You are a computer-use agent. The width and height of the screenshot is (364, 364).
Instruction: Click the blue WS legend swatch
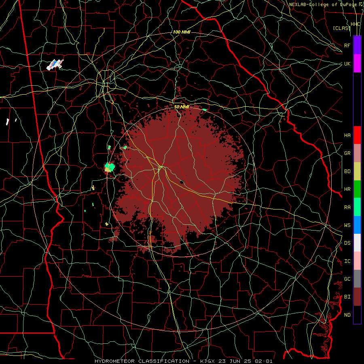[x=357, y=225]
